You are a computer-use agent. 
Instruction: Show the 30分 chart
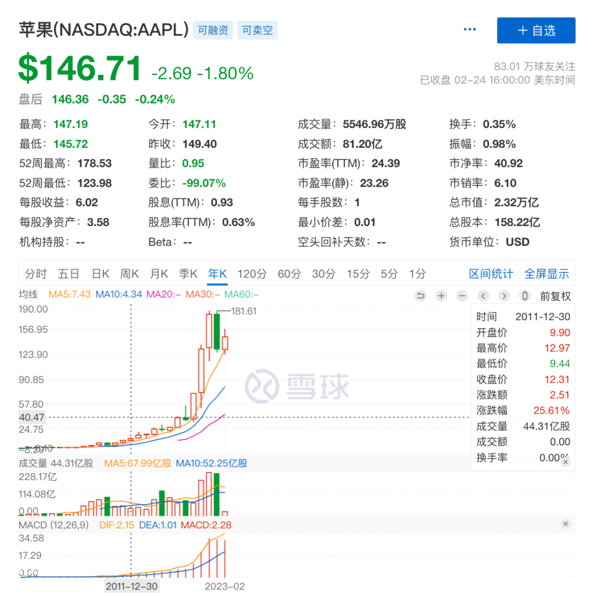[323, 274]
